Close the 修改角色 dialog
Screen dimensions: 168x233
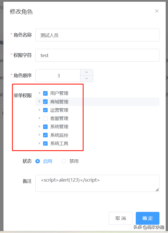click(157, 11)
